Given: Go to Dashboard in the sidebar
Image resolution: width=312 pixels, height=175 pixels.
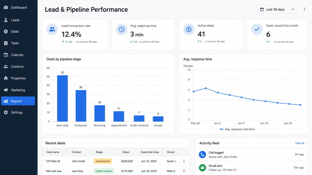Looking at the screenshot, I should click(x=18, y=8).
